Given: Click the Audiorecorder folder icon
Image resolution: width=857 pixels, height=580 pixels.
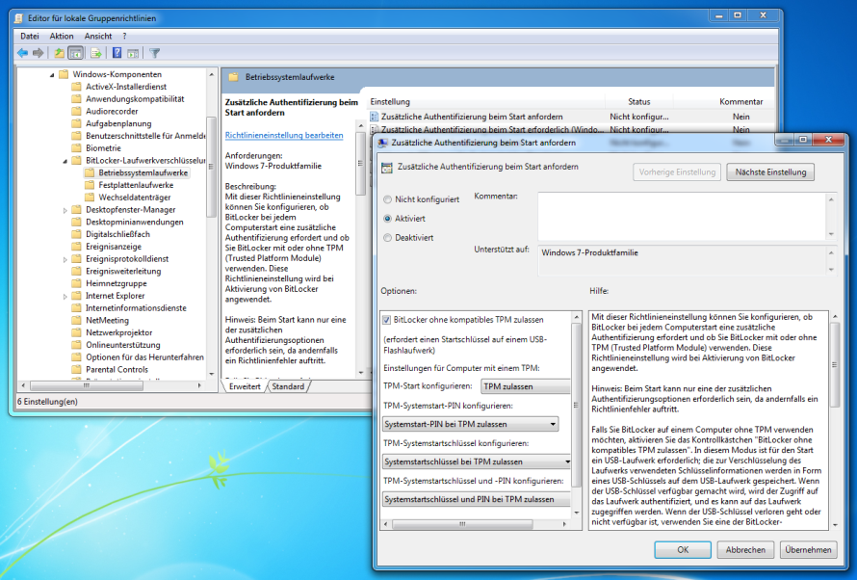Looking at the screenshot, I should point(76,111).
